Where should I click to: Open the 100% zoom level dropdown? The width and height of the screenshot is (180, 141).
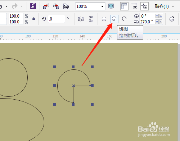click(102, 6)
